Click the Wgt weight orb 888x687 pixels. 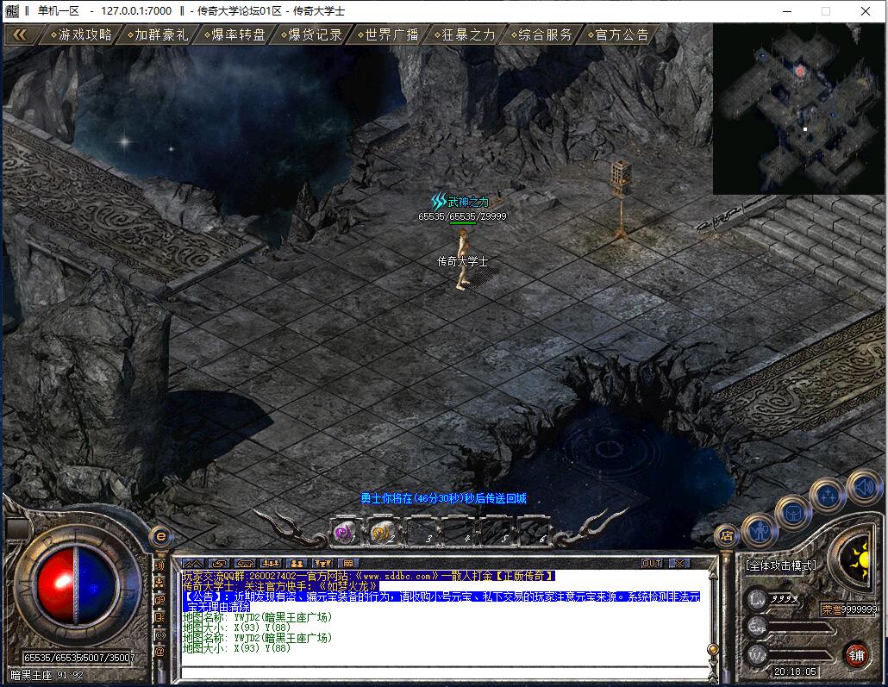click(x=758, y=655)
